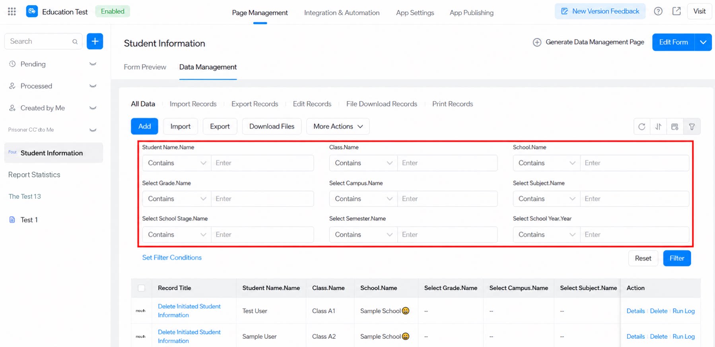The width and height of the screenshot is (715, 347).
Task: Toggle the select-all checkbox in table header
Action: pos(141,288)
